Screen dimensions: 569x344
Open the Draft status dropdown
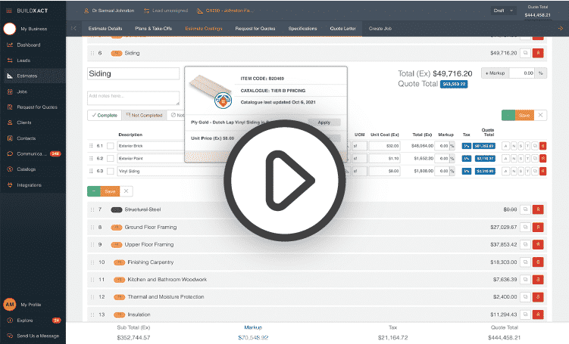click(x=502, y=11)
